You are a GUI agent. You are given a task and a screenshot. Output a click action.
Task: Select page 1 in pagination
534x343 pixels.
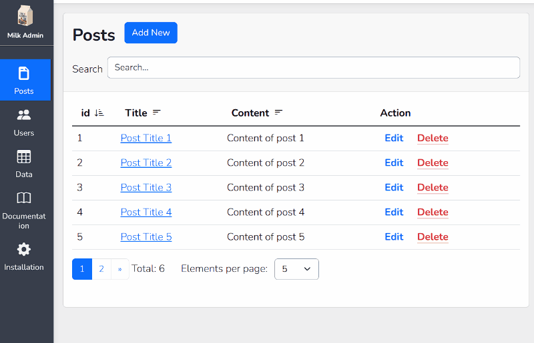(82, 269)
